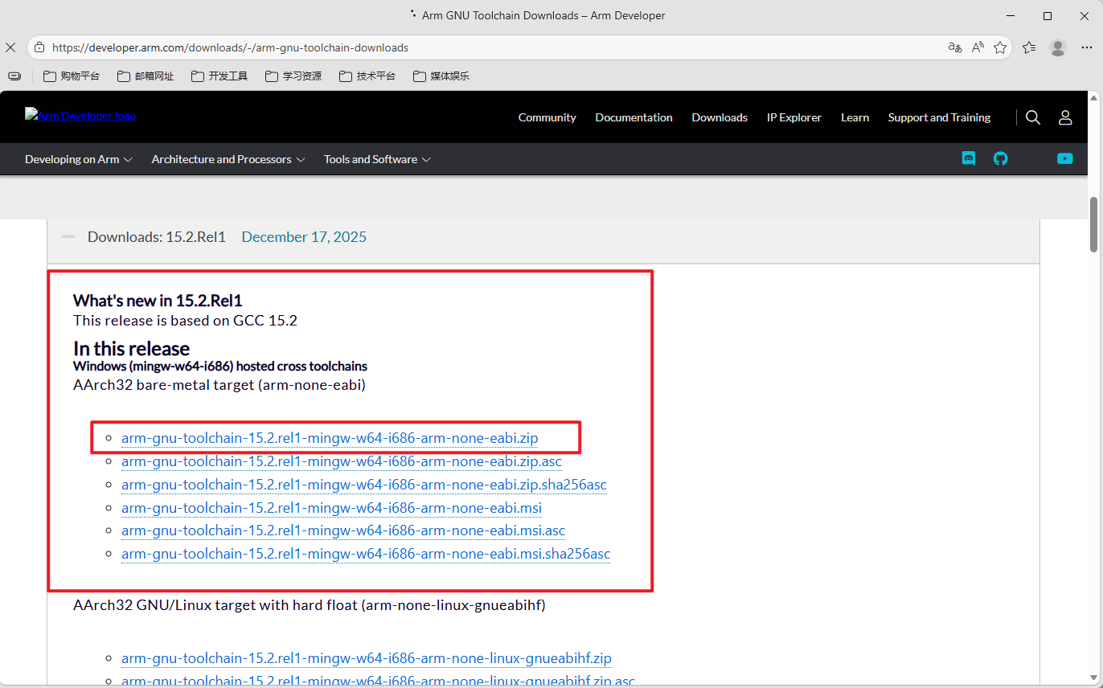
Task: Open the 开发工具 bookmark folder
Action: 219,76
